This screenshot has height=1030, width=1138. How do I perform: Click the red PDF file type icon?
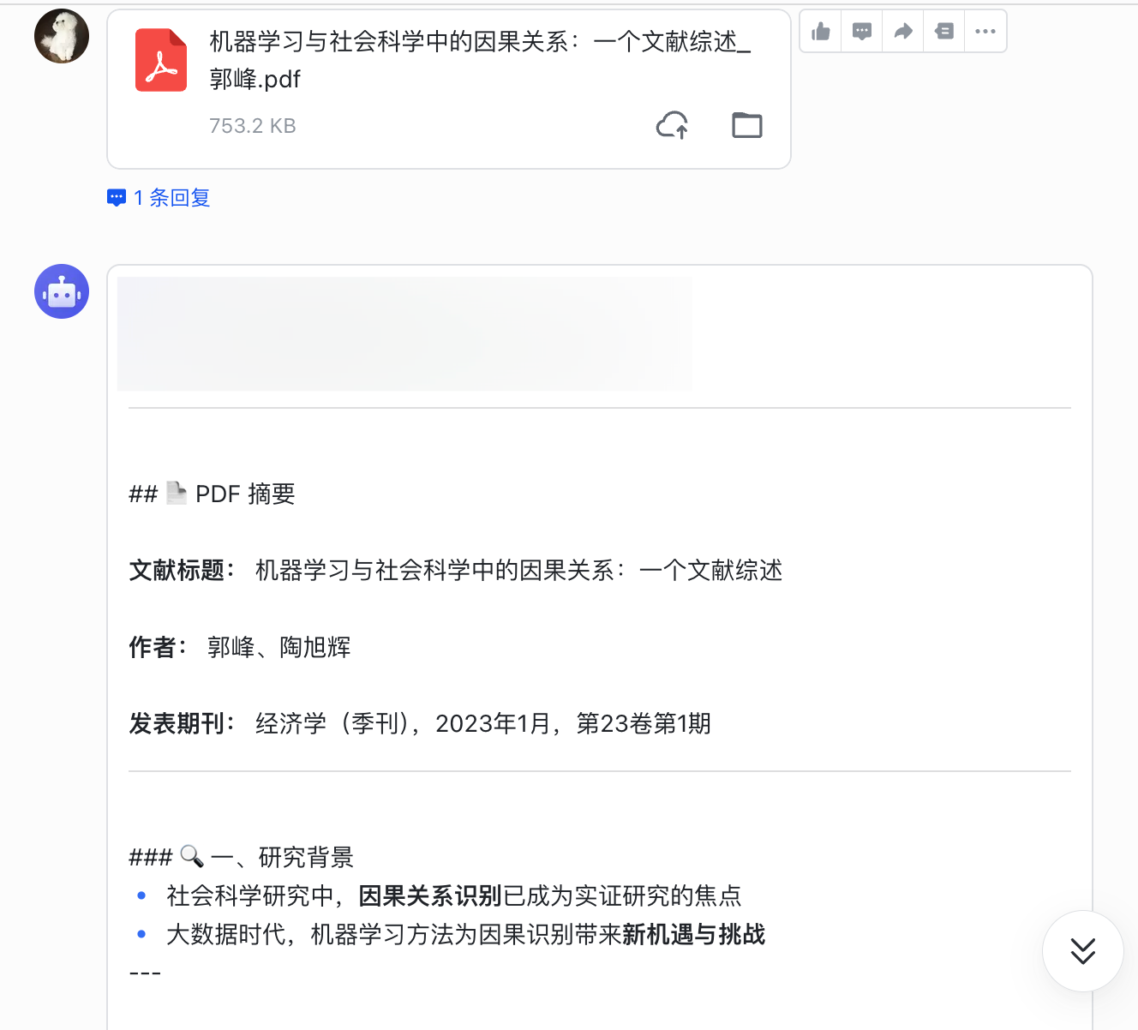160,60
